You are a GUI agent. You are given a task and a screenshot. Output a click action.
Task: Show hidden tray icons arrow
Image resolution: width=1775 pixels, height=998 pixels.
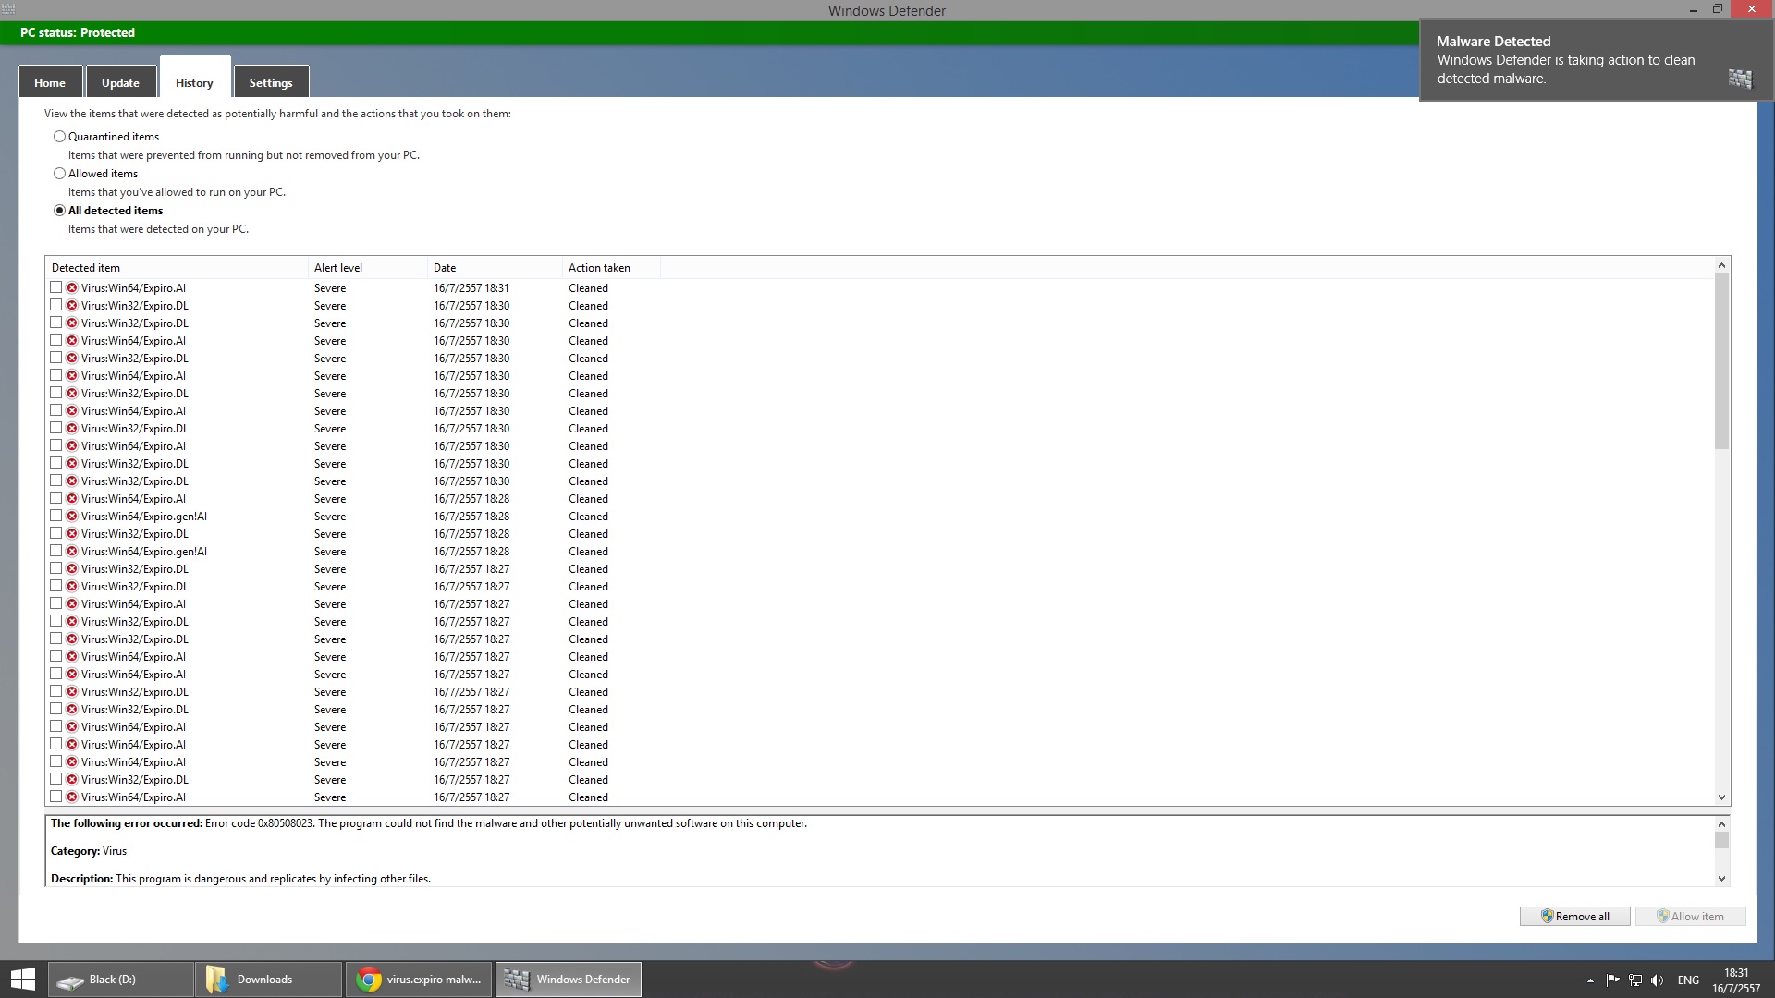[1590, 980]
